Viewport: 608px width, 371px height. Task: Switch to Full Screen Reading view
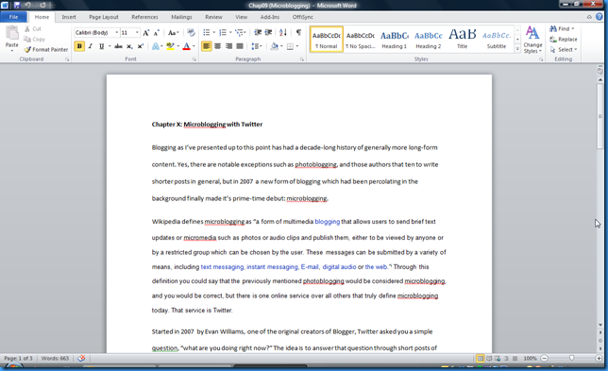(489, 358)
